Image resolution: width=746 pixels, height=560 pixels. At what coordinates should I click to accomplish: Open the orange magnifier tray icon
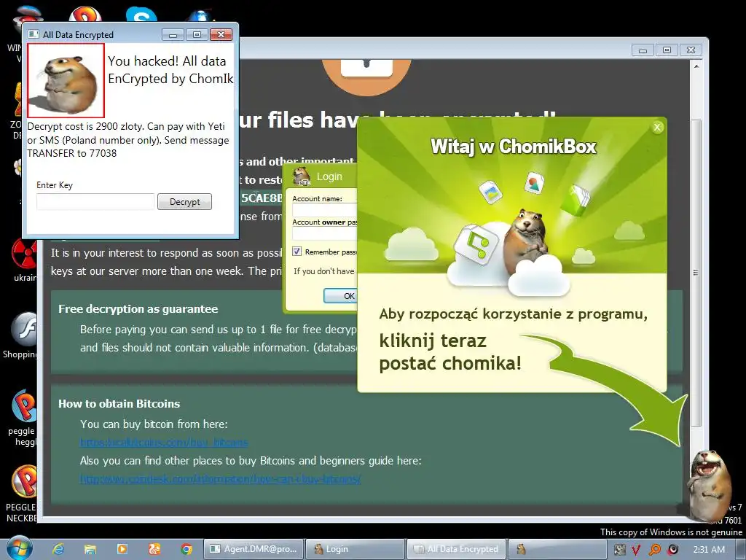coord(655,550)
